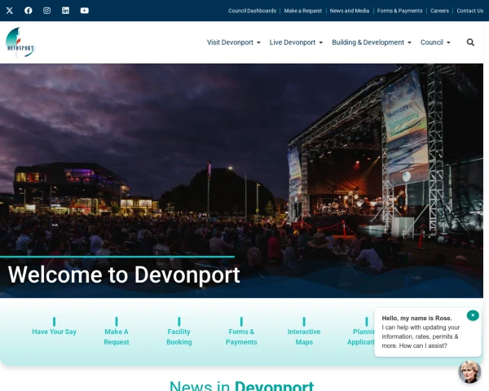Click the search magnifier icon
The image size is (489, 391).
pyautogui.click(x=470, y=42)
